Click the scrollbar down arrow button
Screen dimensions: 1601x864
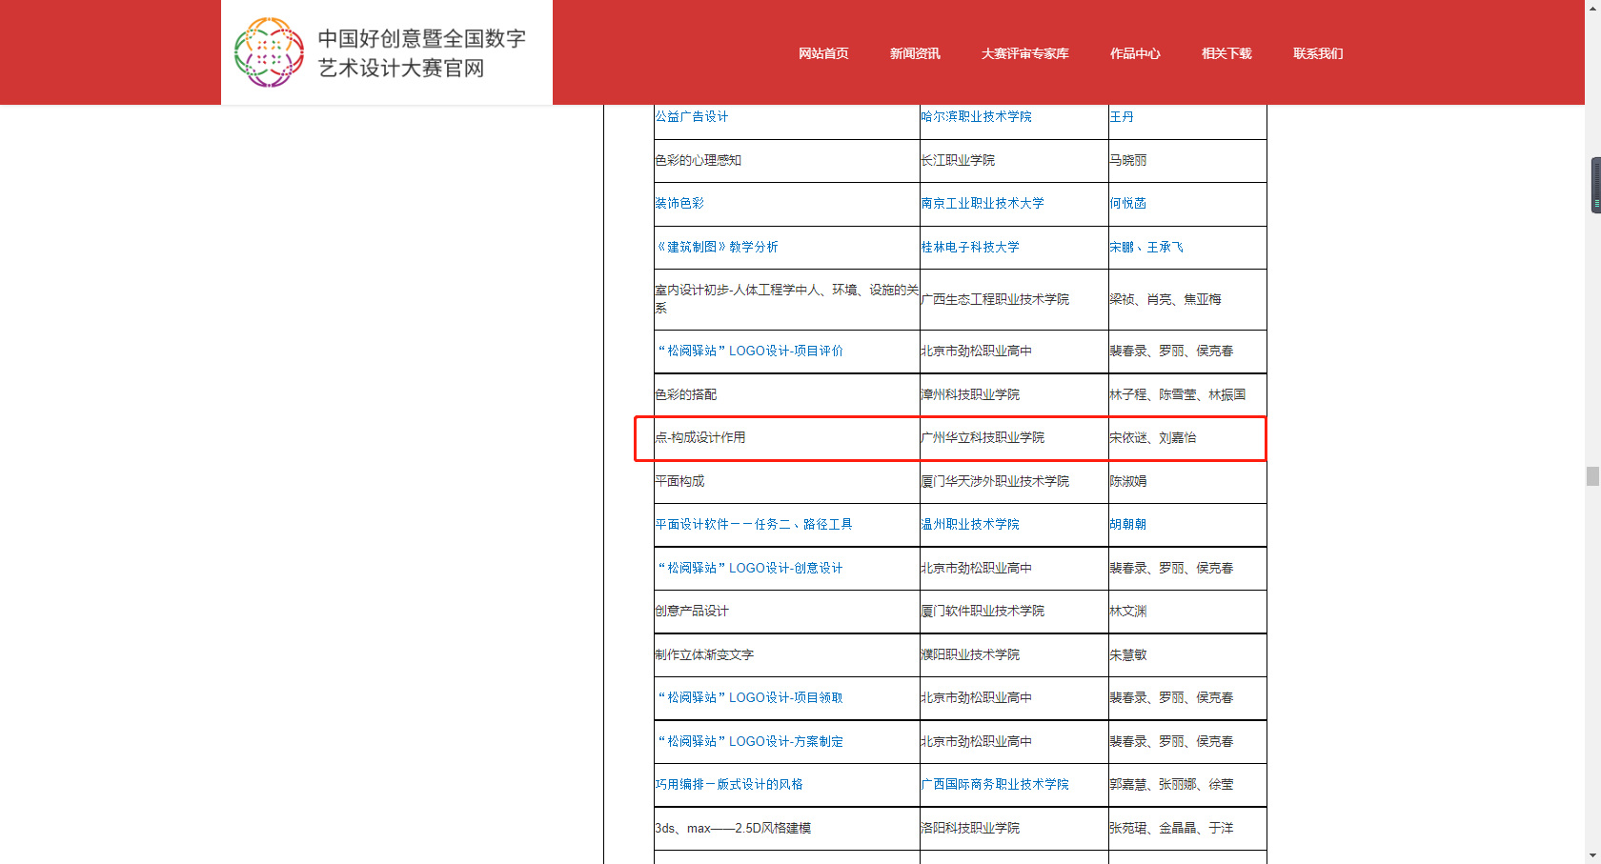[x=1592, y=855]
